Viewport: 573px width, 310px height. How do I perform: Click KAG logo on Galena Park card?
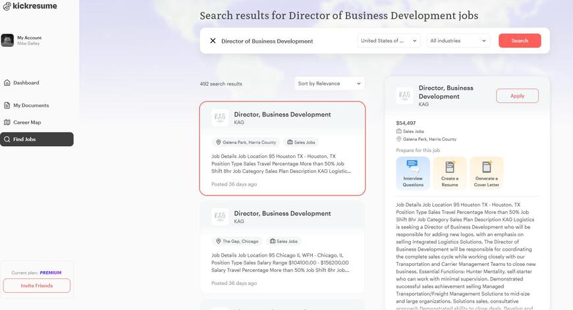click(x=220, y=118)
